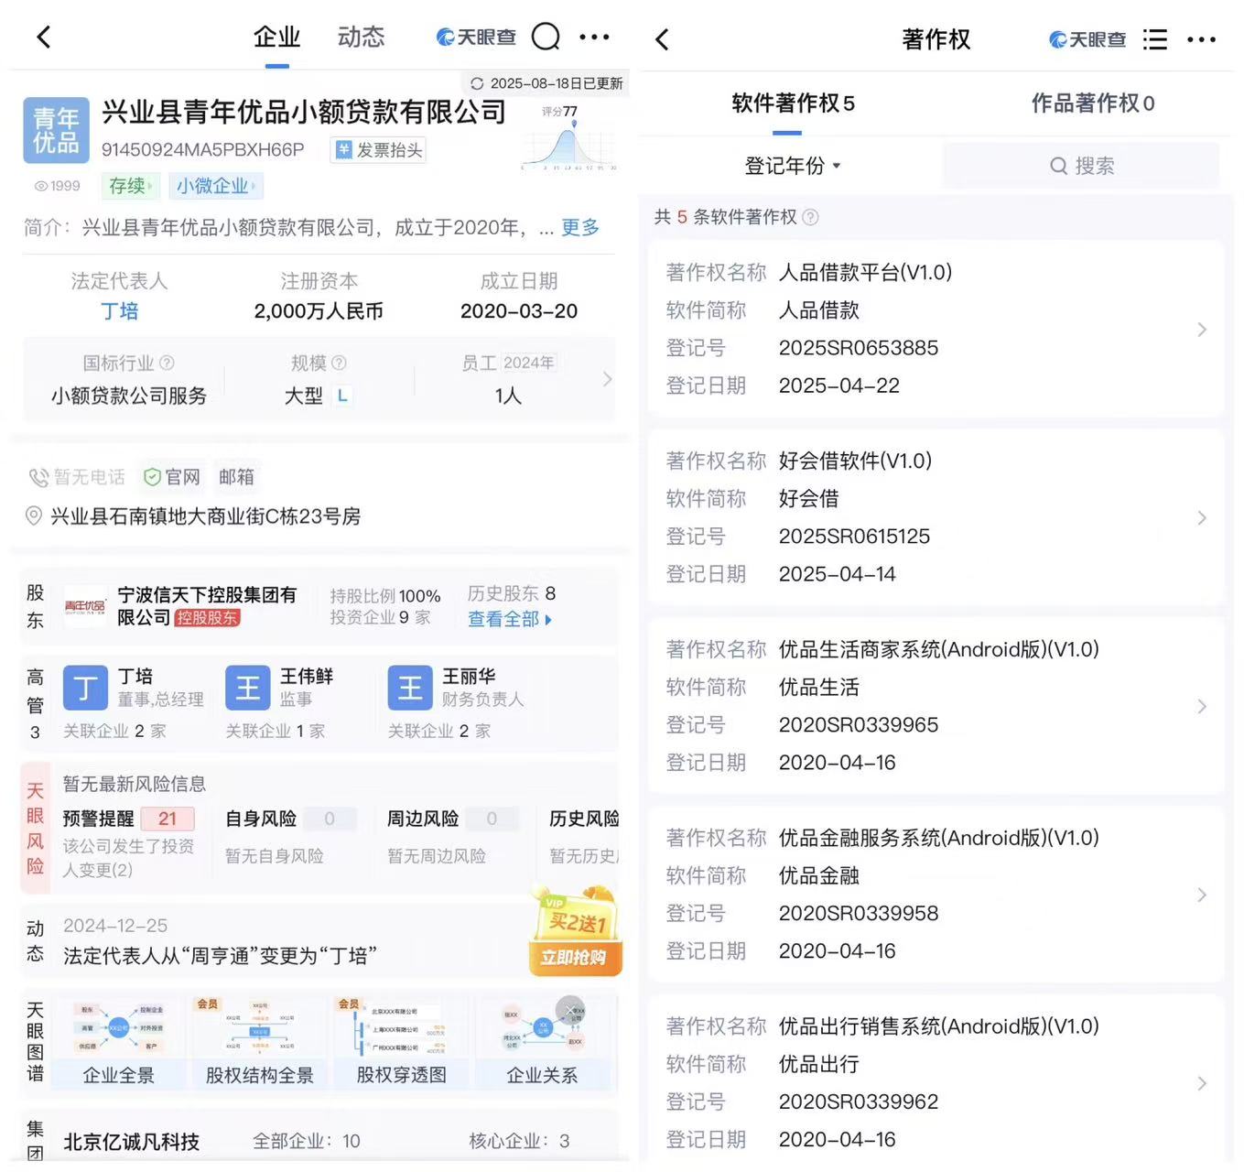Open 优品生活商家系统 details chevron
The image size is (1244, 1172).
coord(1202,707)
